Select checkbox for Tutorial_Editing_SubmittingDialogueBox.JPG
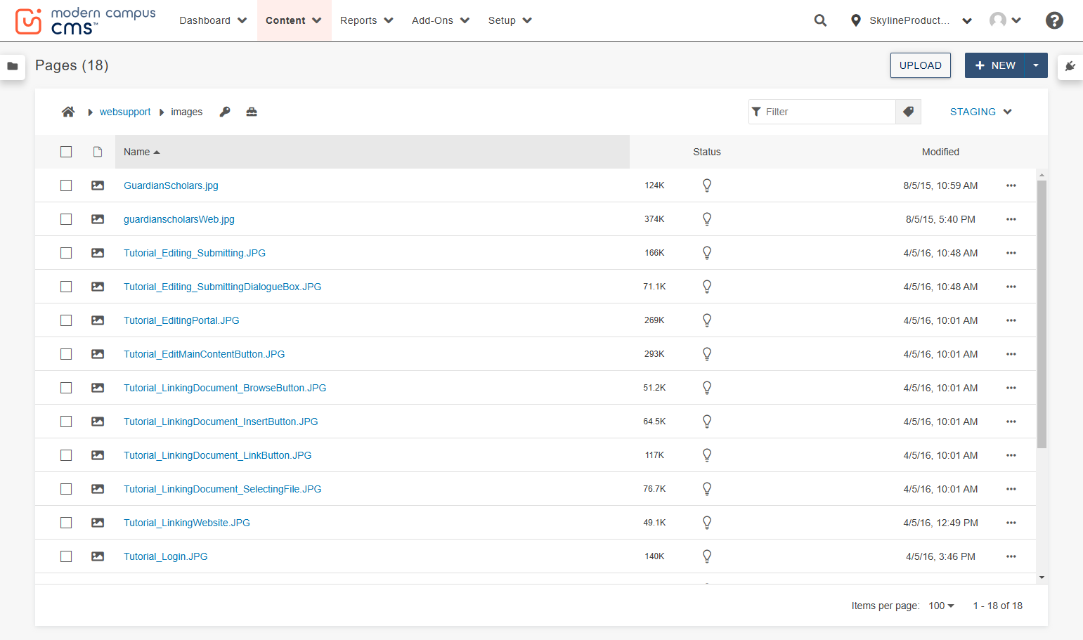This screenshot has height=640, width=1083. coord(66,287)
